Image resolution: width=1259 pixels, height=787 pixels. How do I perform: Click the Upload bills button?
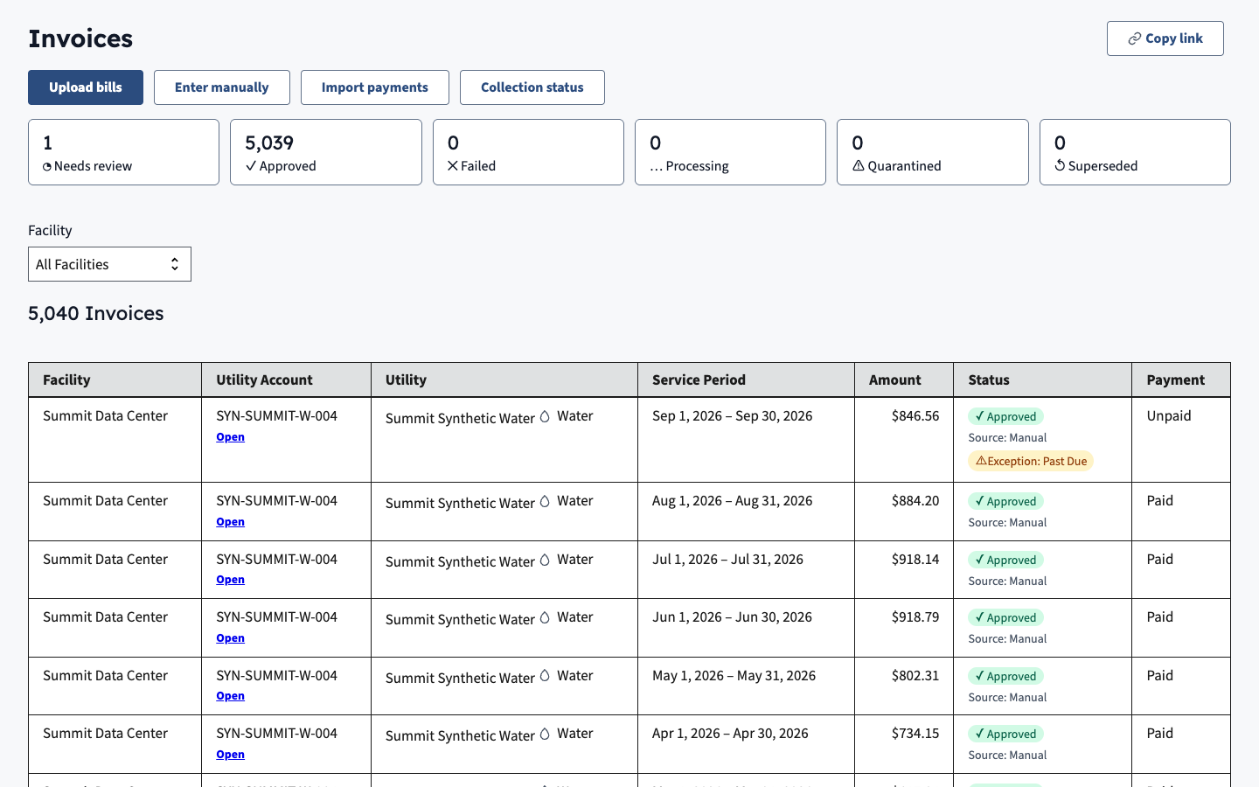click(86, 87)
